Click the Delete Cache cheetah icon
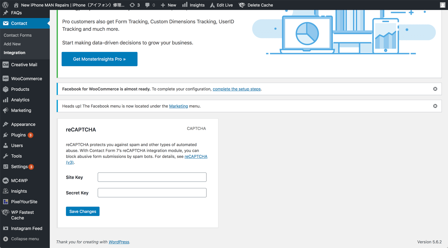Image resolution: width=448 pixels, height=248 pixels. [x=242, y=5]
